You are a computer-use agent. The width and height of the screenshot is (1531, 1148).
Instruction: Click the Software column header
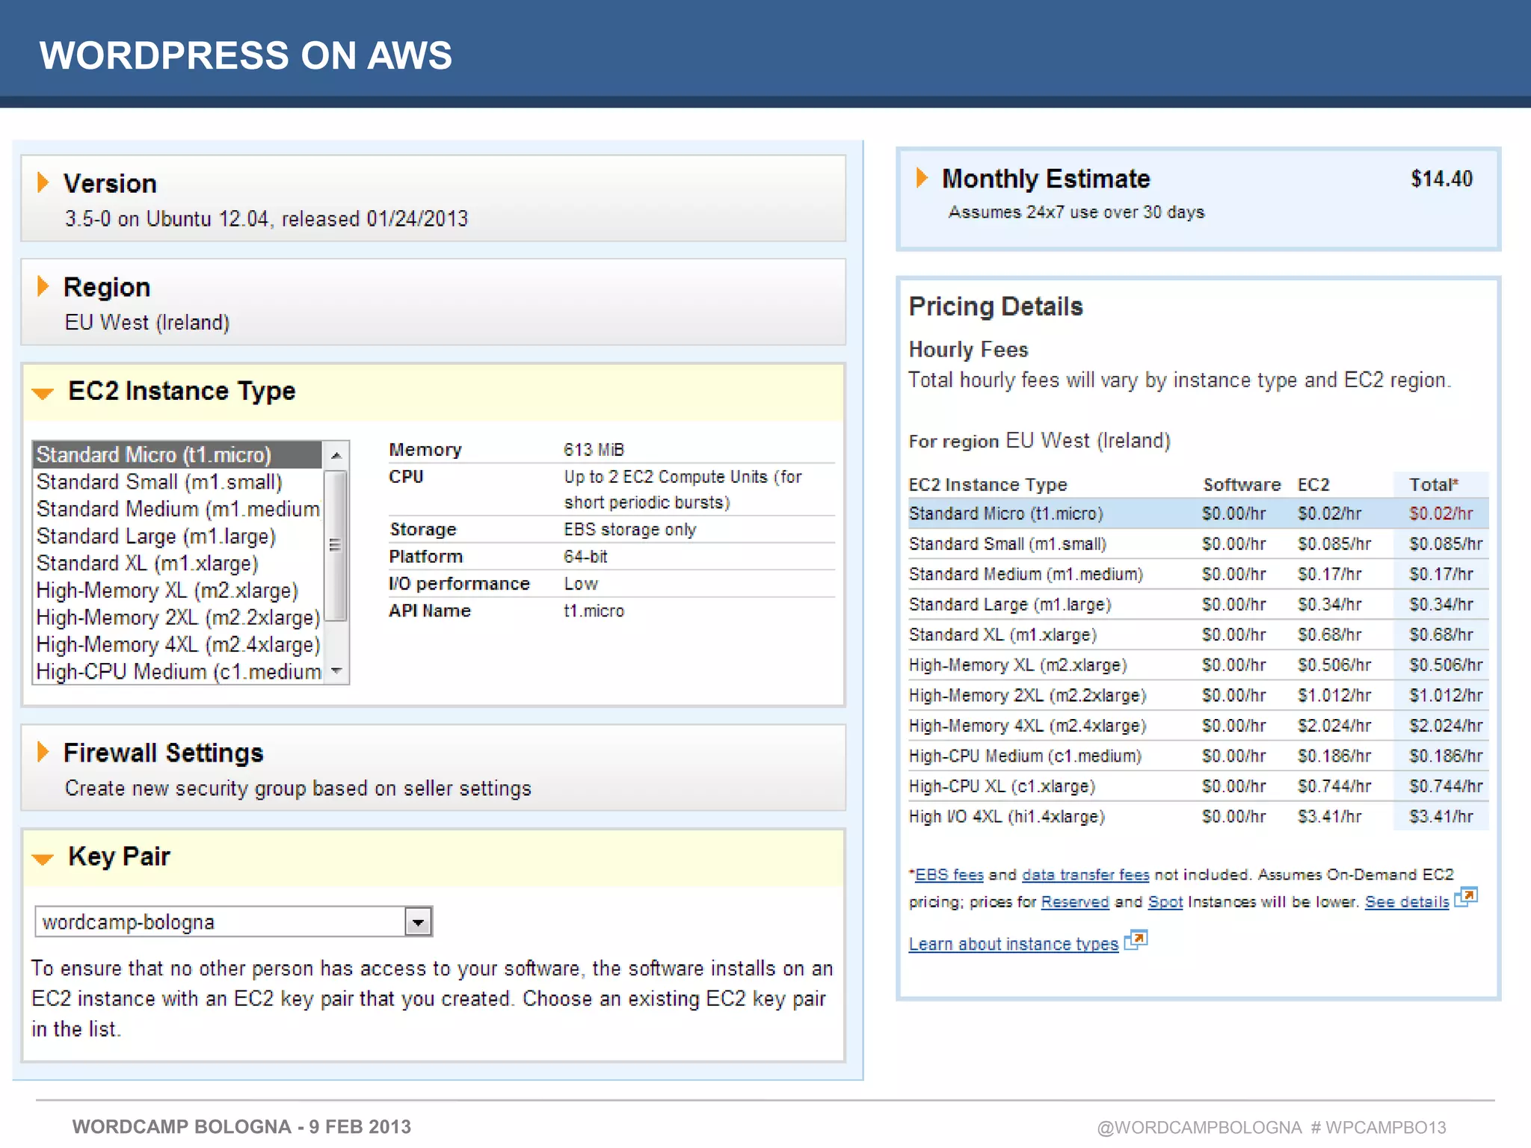click(1242, 484)
